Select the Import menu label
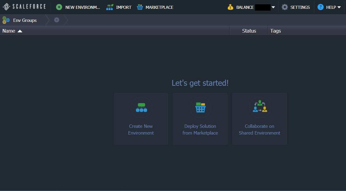 [124, 7]
